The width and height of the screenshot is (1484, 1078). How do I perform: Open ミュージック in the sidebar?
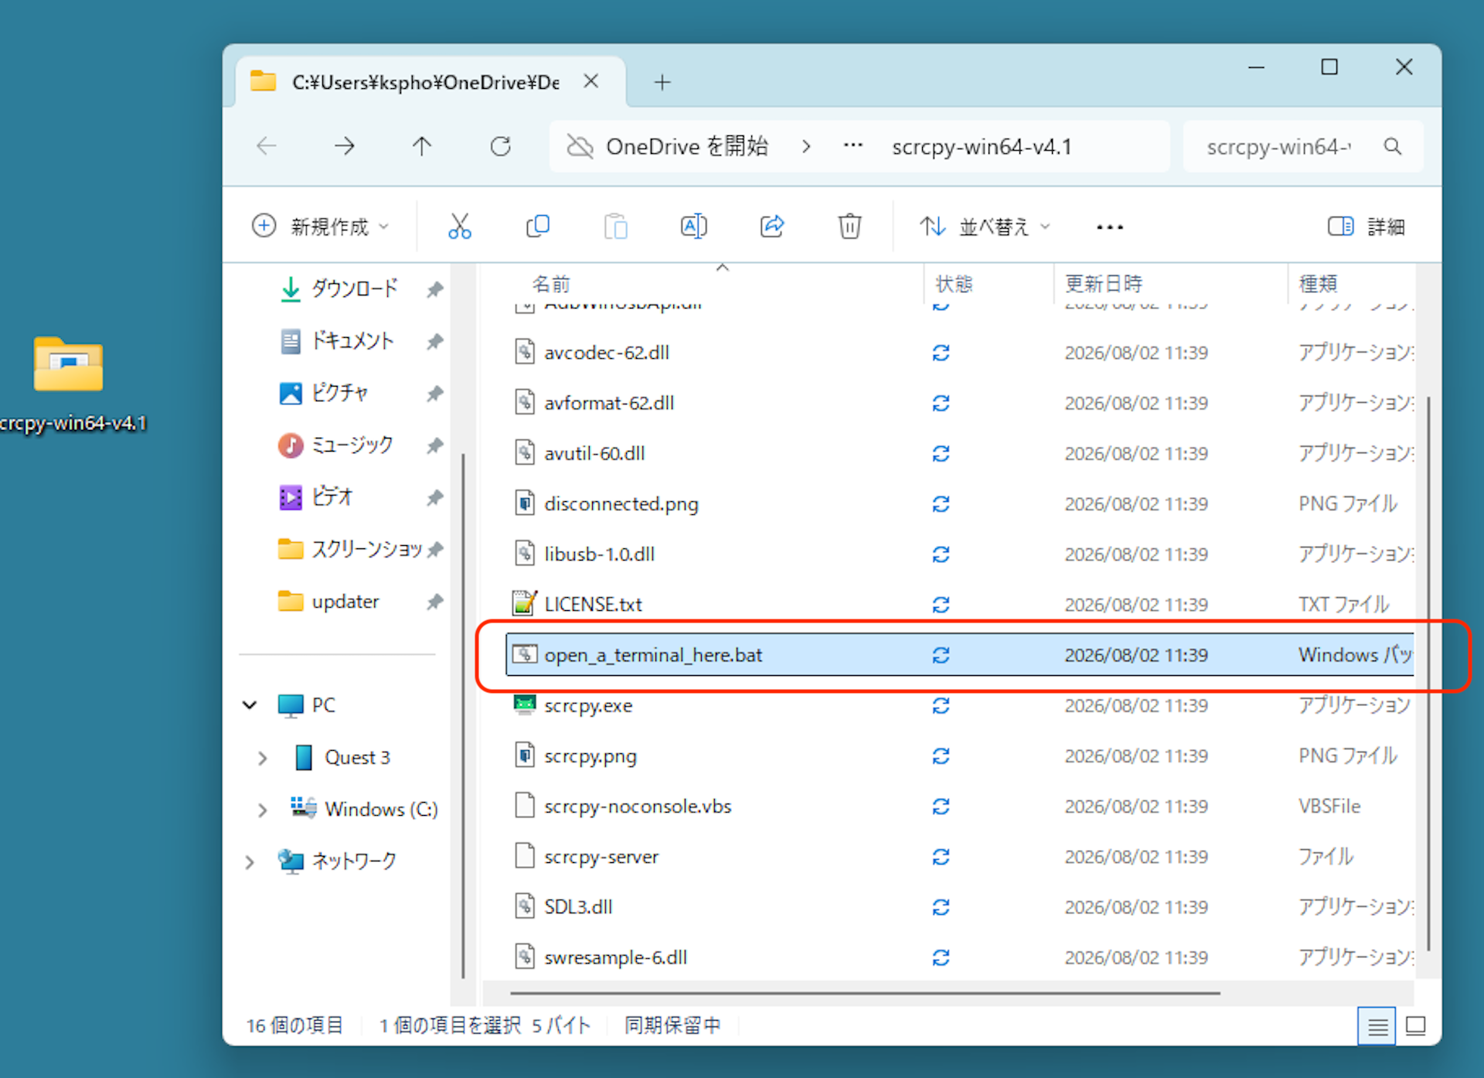pyautogui.click(x=352, y=445)
